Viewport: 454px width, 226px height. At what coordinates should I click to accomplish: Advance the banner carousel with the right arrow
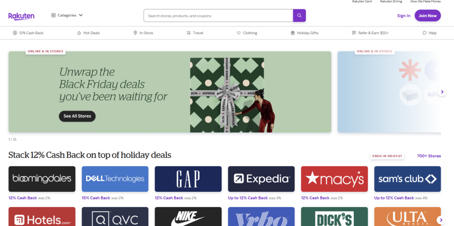(x=442, y=92)
